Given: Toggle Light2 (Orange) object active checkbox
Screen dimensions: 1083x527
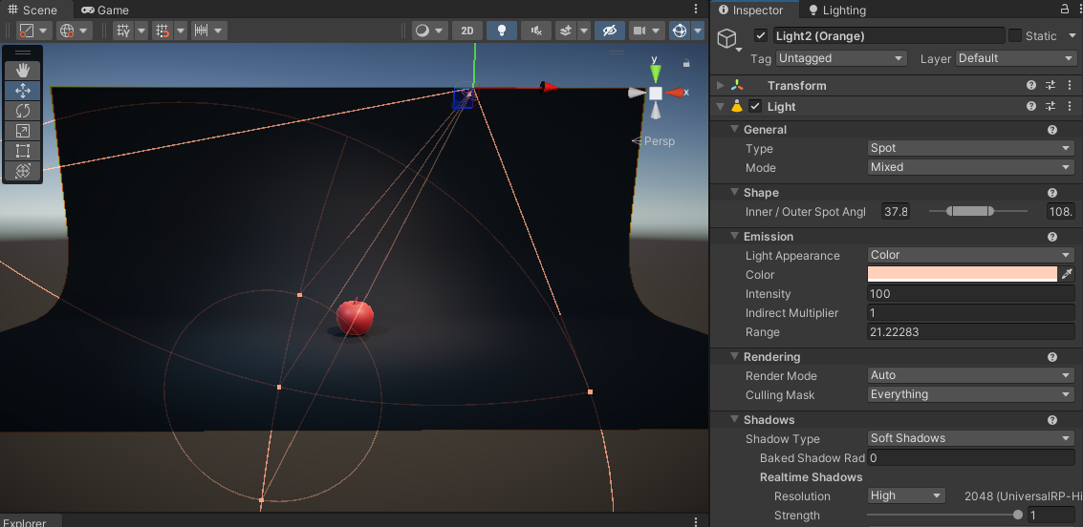Looking at the screenshot, I should click(761, 36).
